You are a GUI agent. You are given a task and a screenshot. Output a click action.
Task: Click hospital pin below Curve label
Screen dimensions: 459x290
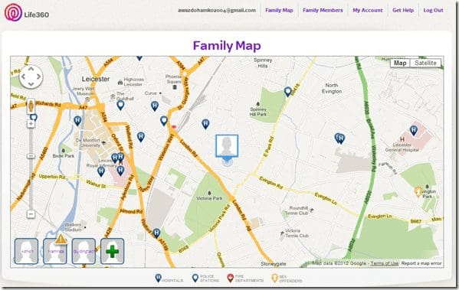coord(155,106)
